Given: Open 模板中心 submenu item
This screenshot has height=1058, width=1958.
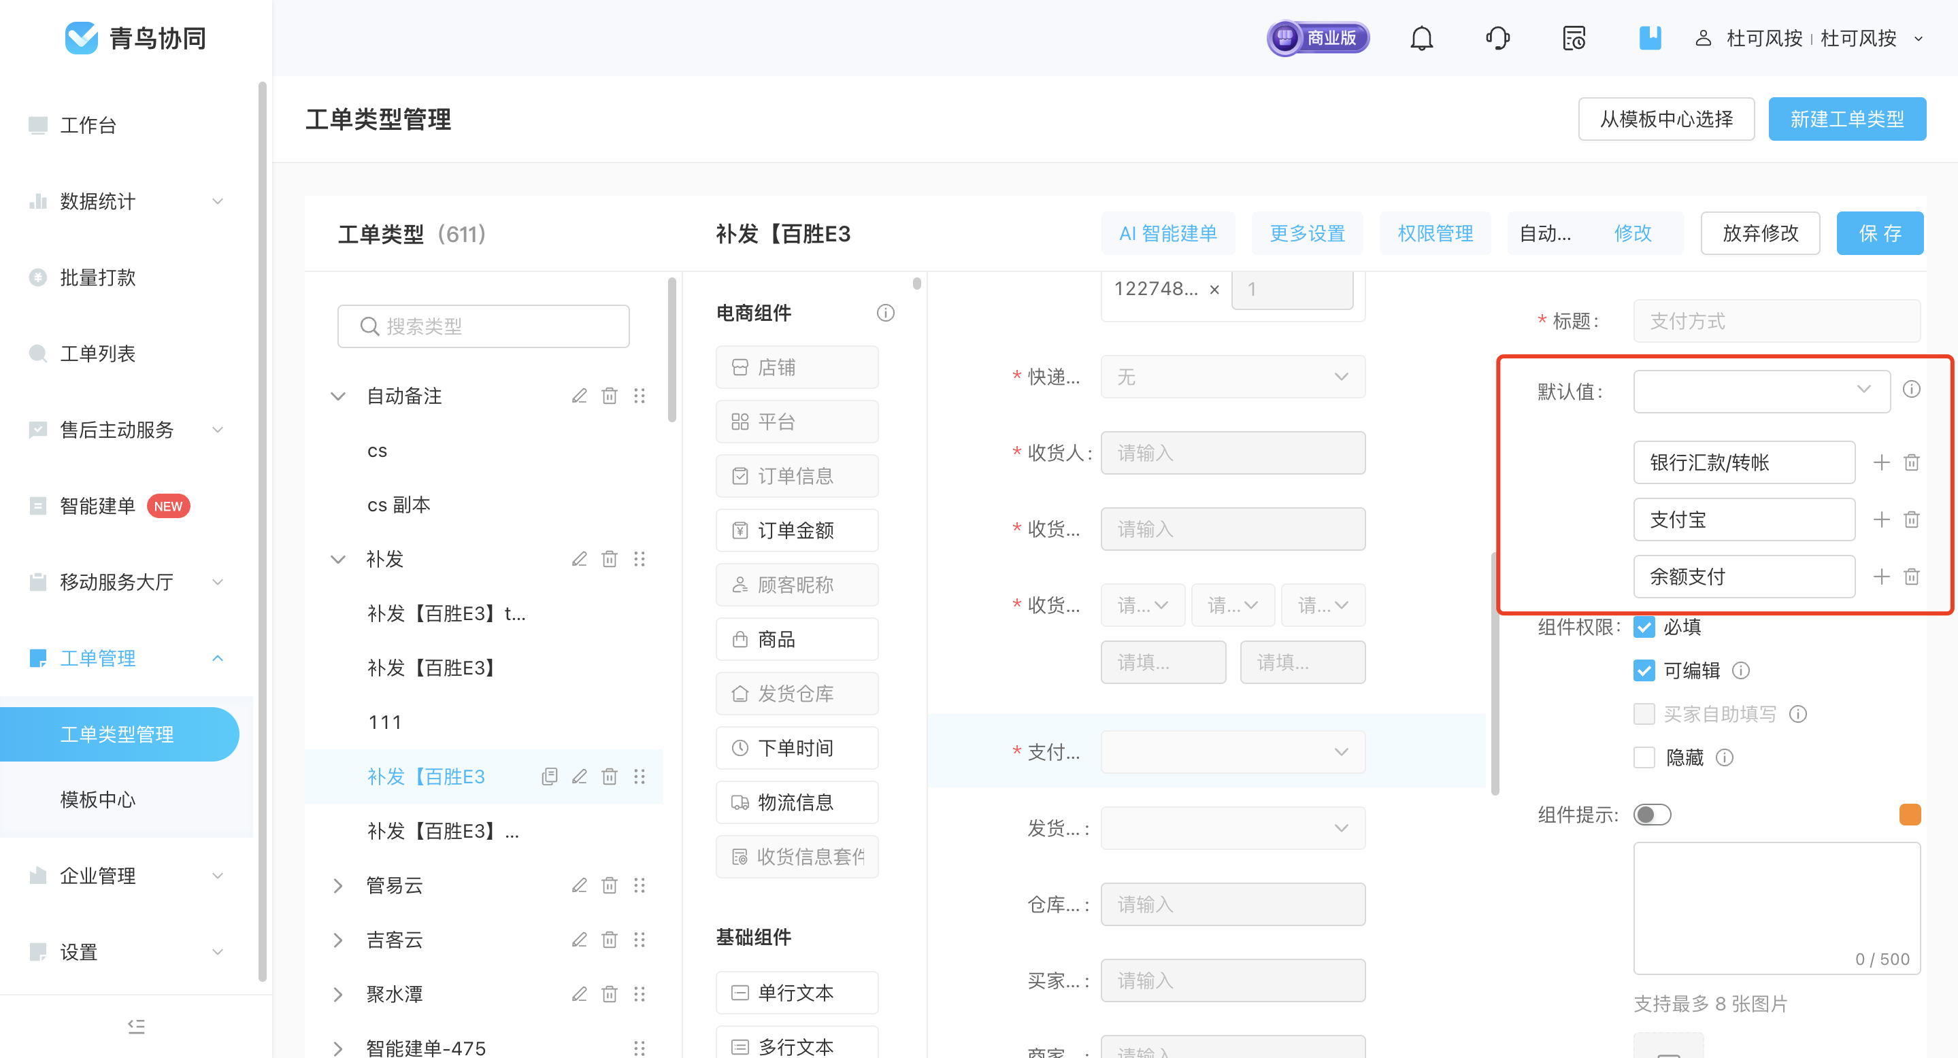Looking at the screenshot, I should point(97,800).
